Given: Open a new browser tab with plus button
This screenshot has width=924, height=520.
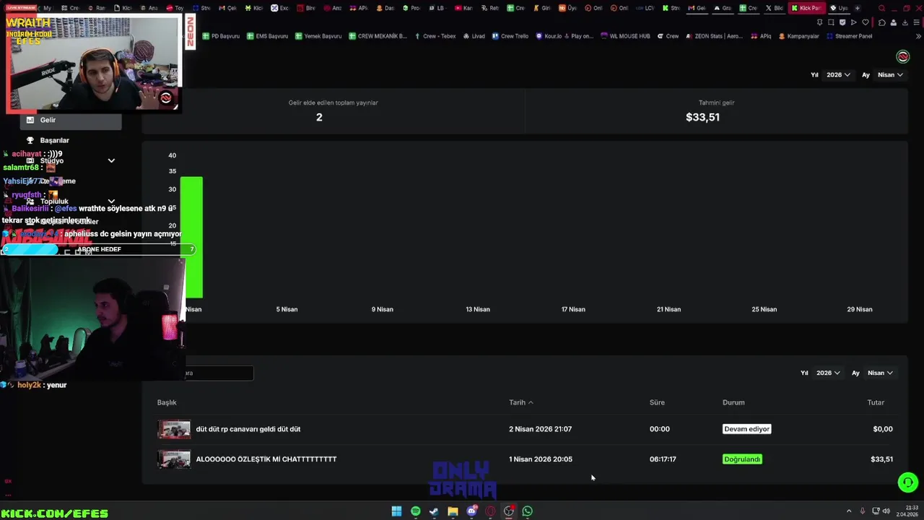Looking at the screenshot, I should tap(857, 8).
